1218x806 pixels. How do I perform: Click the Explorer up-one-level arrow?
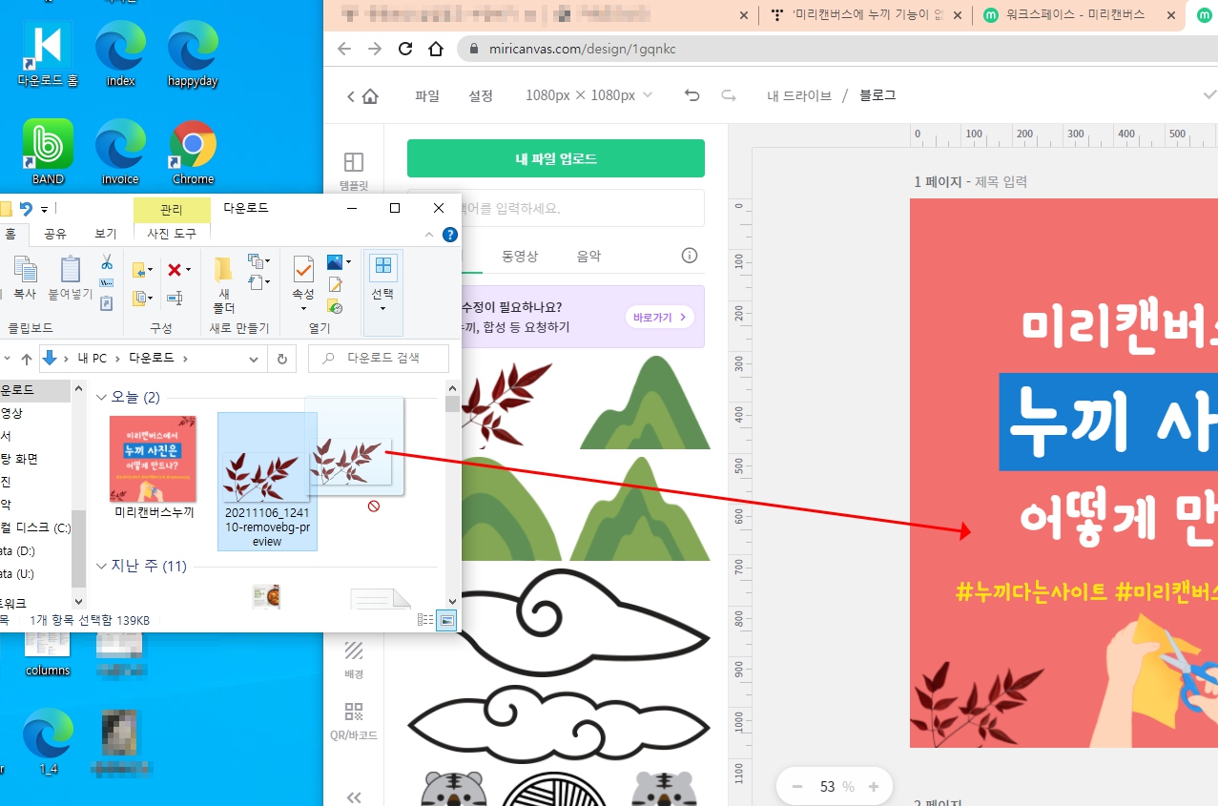coord(27,360)
